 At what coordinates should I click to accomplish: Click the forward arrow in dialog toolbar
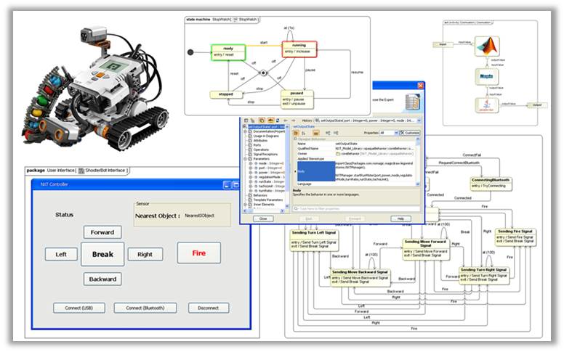(x=294, y=120)
